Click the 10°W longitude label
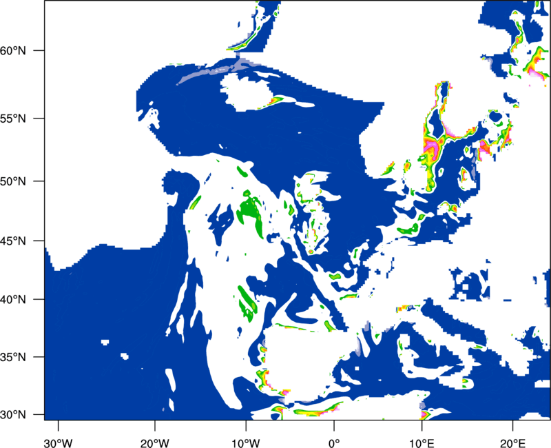Screen dimensions: 551x448 pos(246,443)
